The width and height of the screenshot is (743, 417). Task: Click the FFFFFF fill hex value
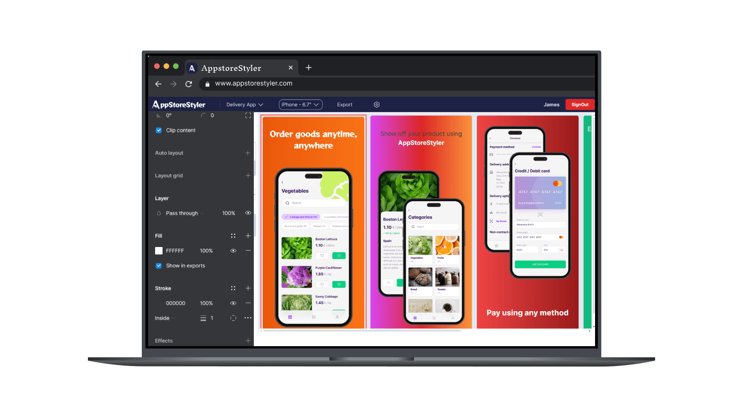[175, 251]
